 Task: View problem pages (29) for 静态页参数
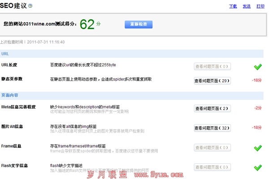coord(213,81)
